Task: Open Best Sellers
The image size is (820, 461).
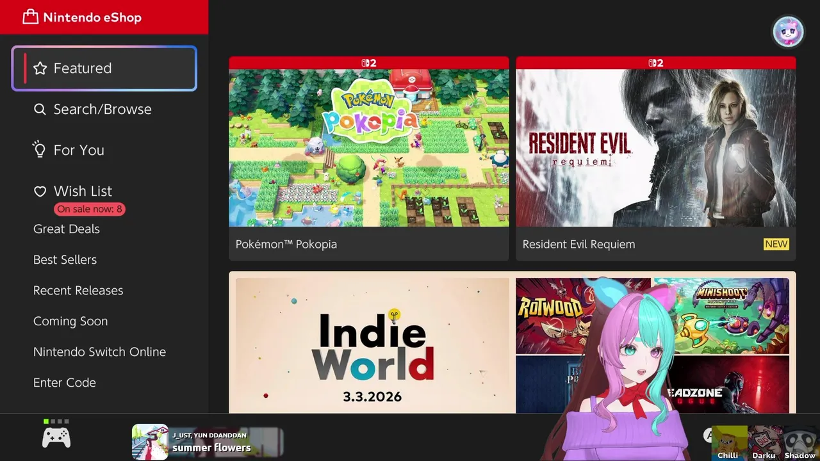Action: click(x=65, y=260)
